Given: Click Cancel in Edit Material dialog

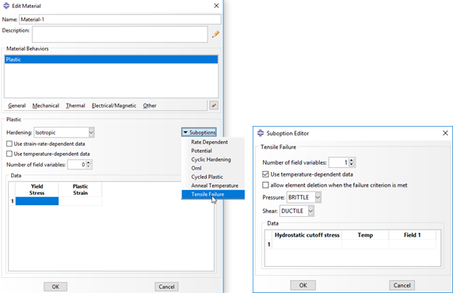Looking at the screenshot, I should 166,287.
